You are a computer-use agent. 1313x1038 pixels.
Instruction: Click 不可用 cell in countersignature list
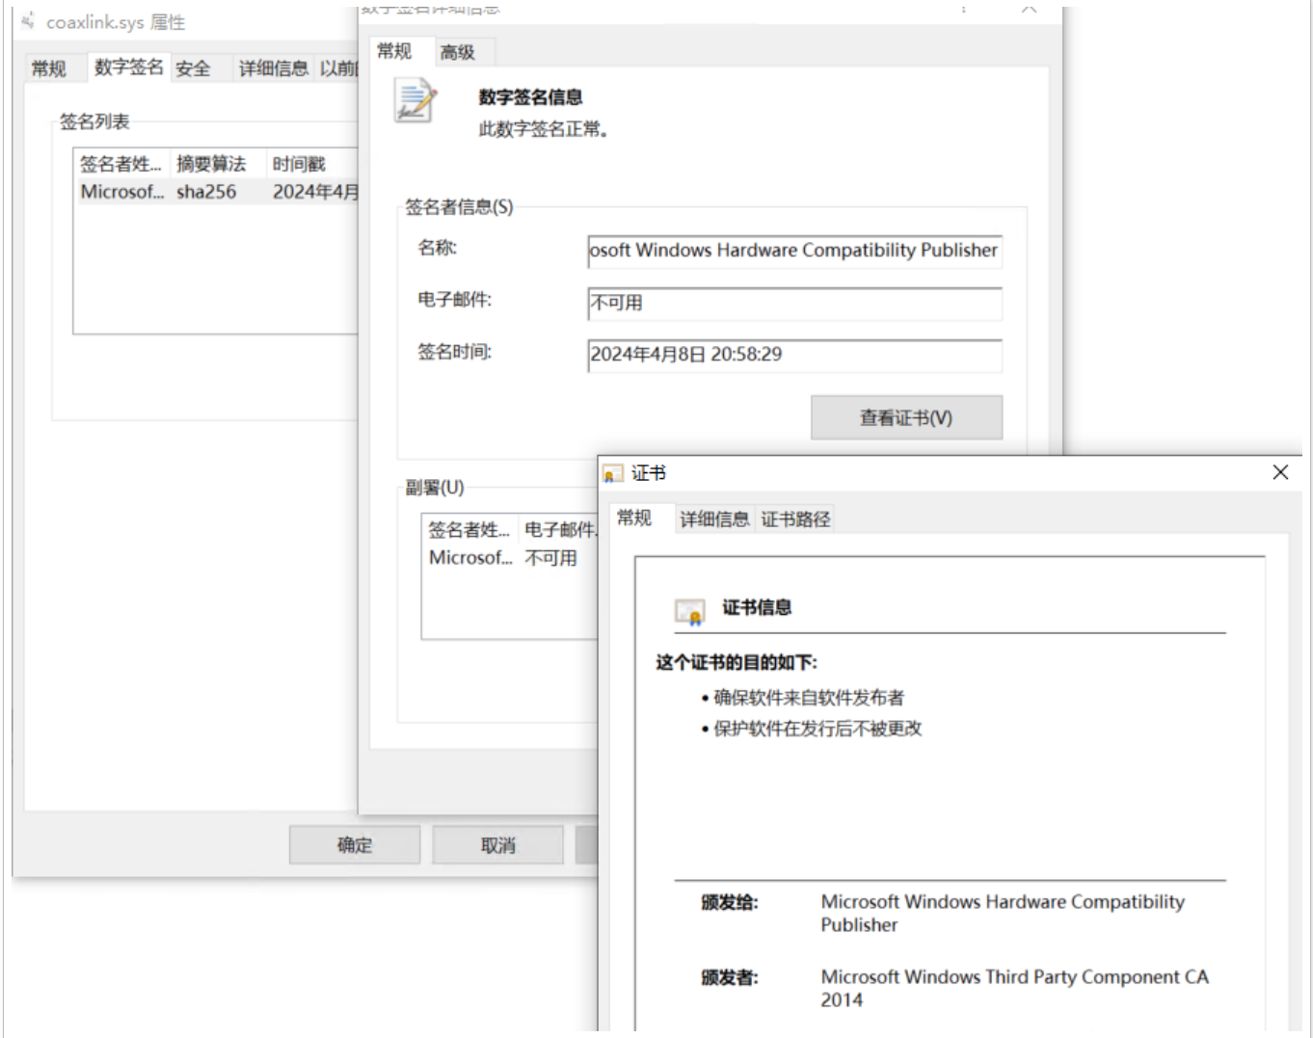pos(550,558)
